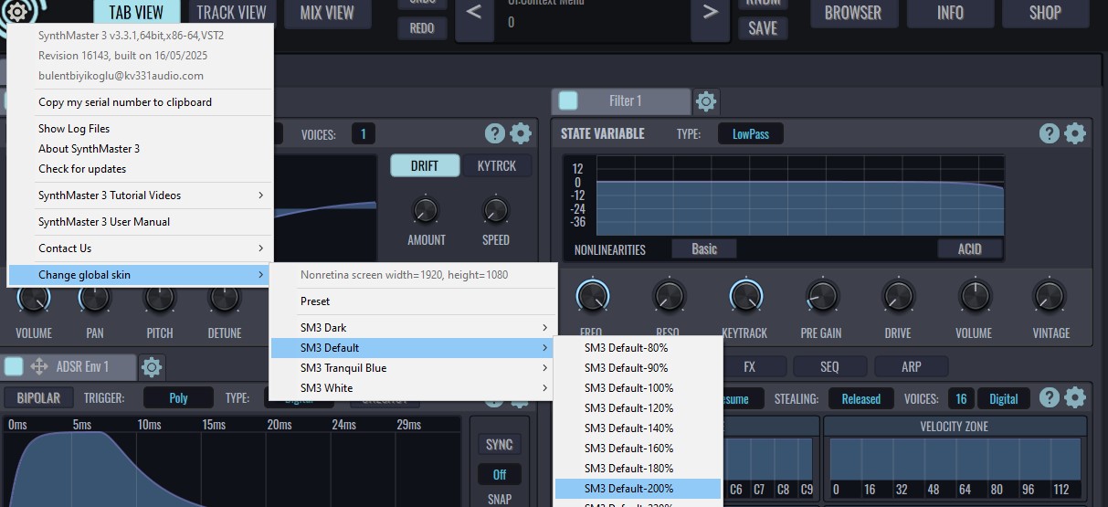
Task: Open the Digital dropdown beside VOICES 16
Action: [1004, 398]
